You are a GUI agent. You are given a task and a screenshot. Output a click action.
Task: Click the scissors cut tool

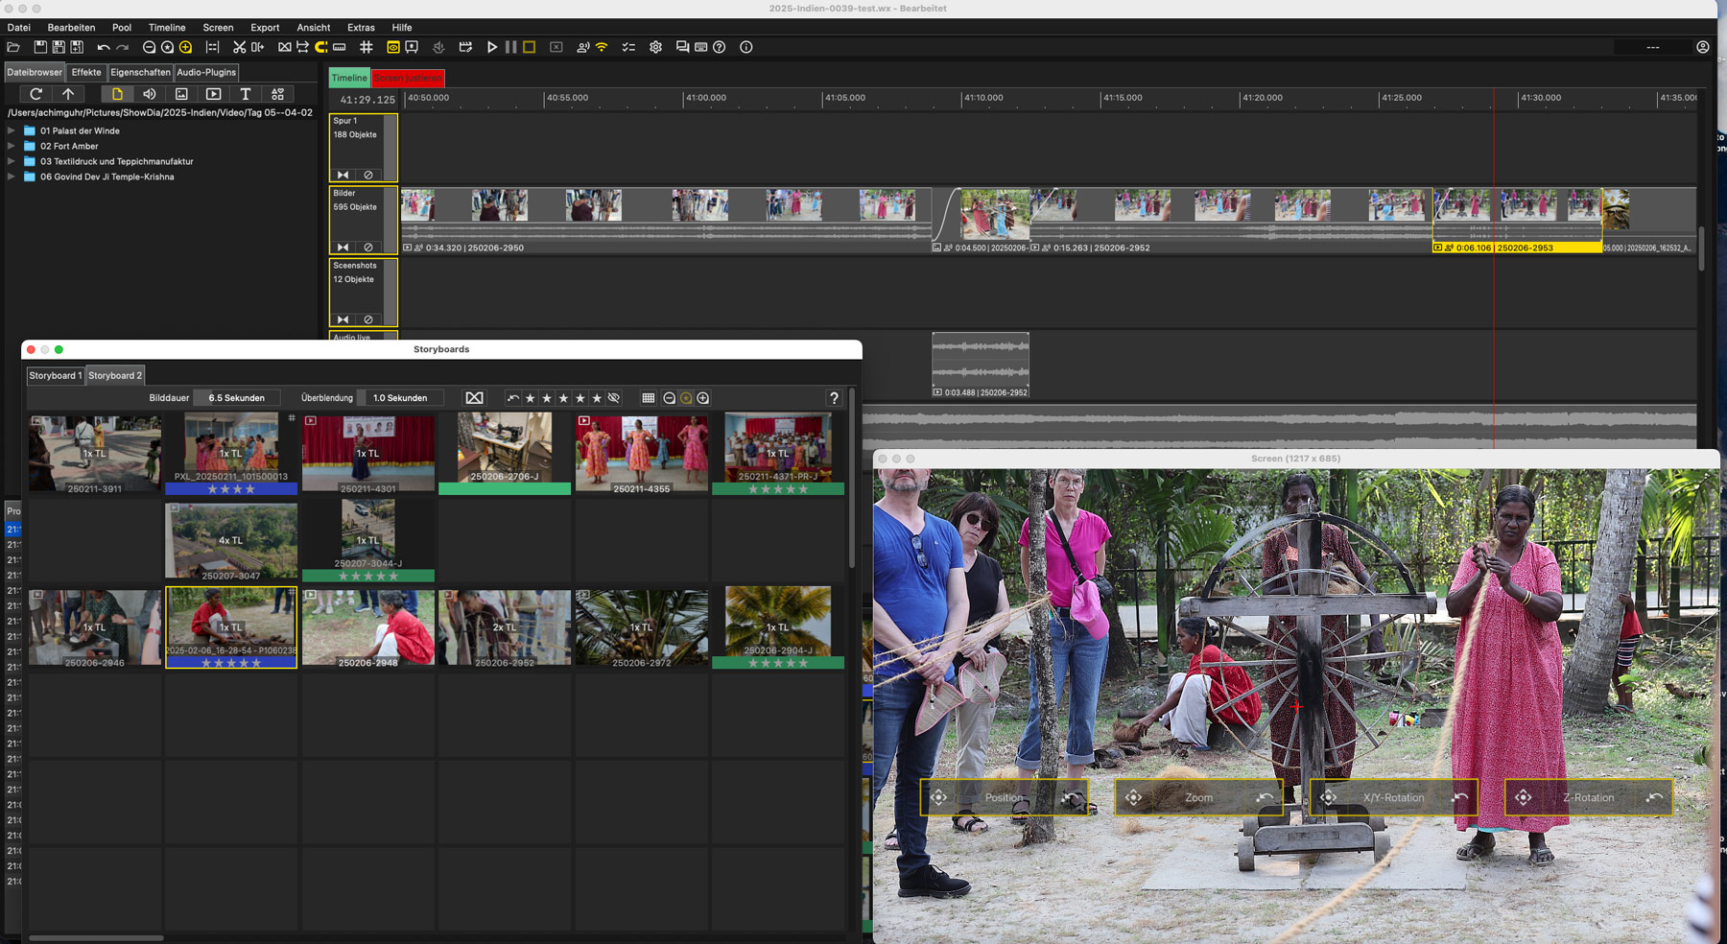click(x=239, y=47)
